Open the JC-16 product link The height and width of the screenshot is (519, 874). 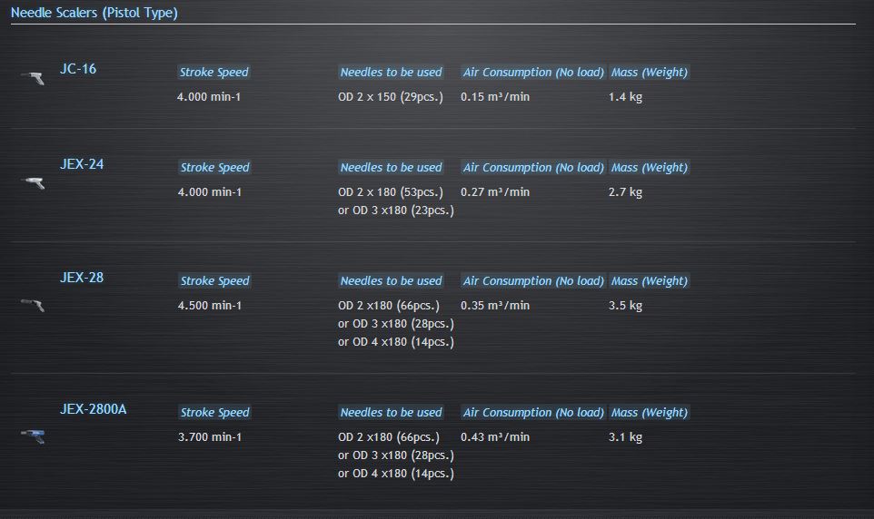pyautogui.click(x=78, y=69)
